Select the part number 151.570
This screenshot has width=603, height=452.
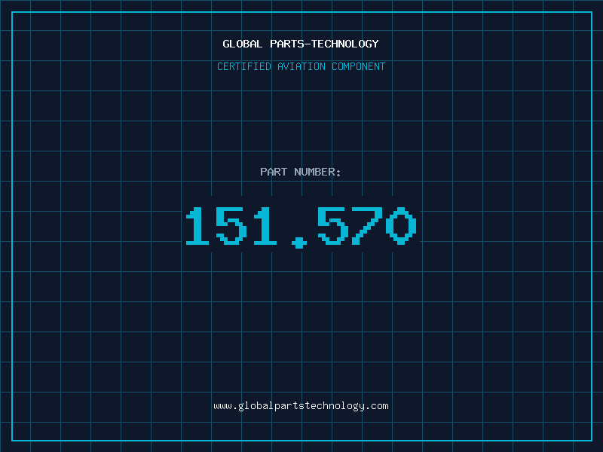click(301, 228)
